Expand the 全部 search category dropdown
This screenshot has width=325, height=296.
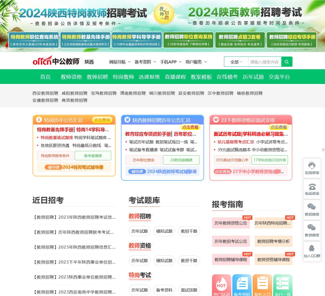point(236,62)
